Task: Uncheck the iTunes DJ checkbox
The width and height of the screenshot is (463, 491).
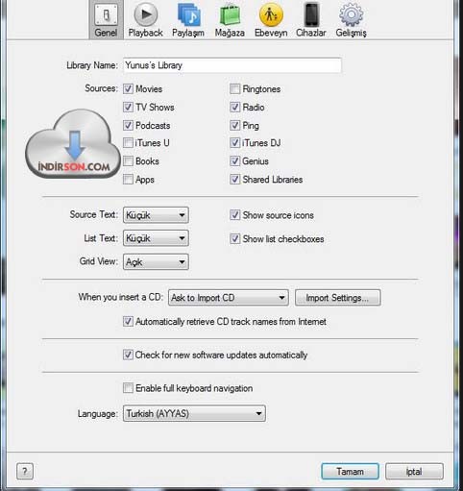Action: pyautogui.click(x=234, y=143)
